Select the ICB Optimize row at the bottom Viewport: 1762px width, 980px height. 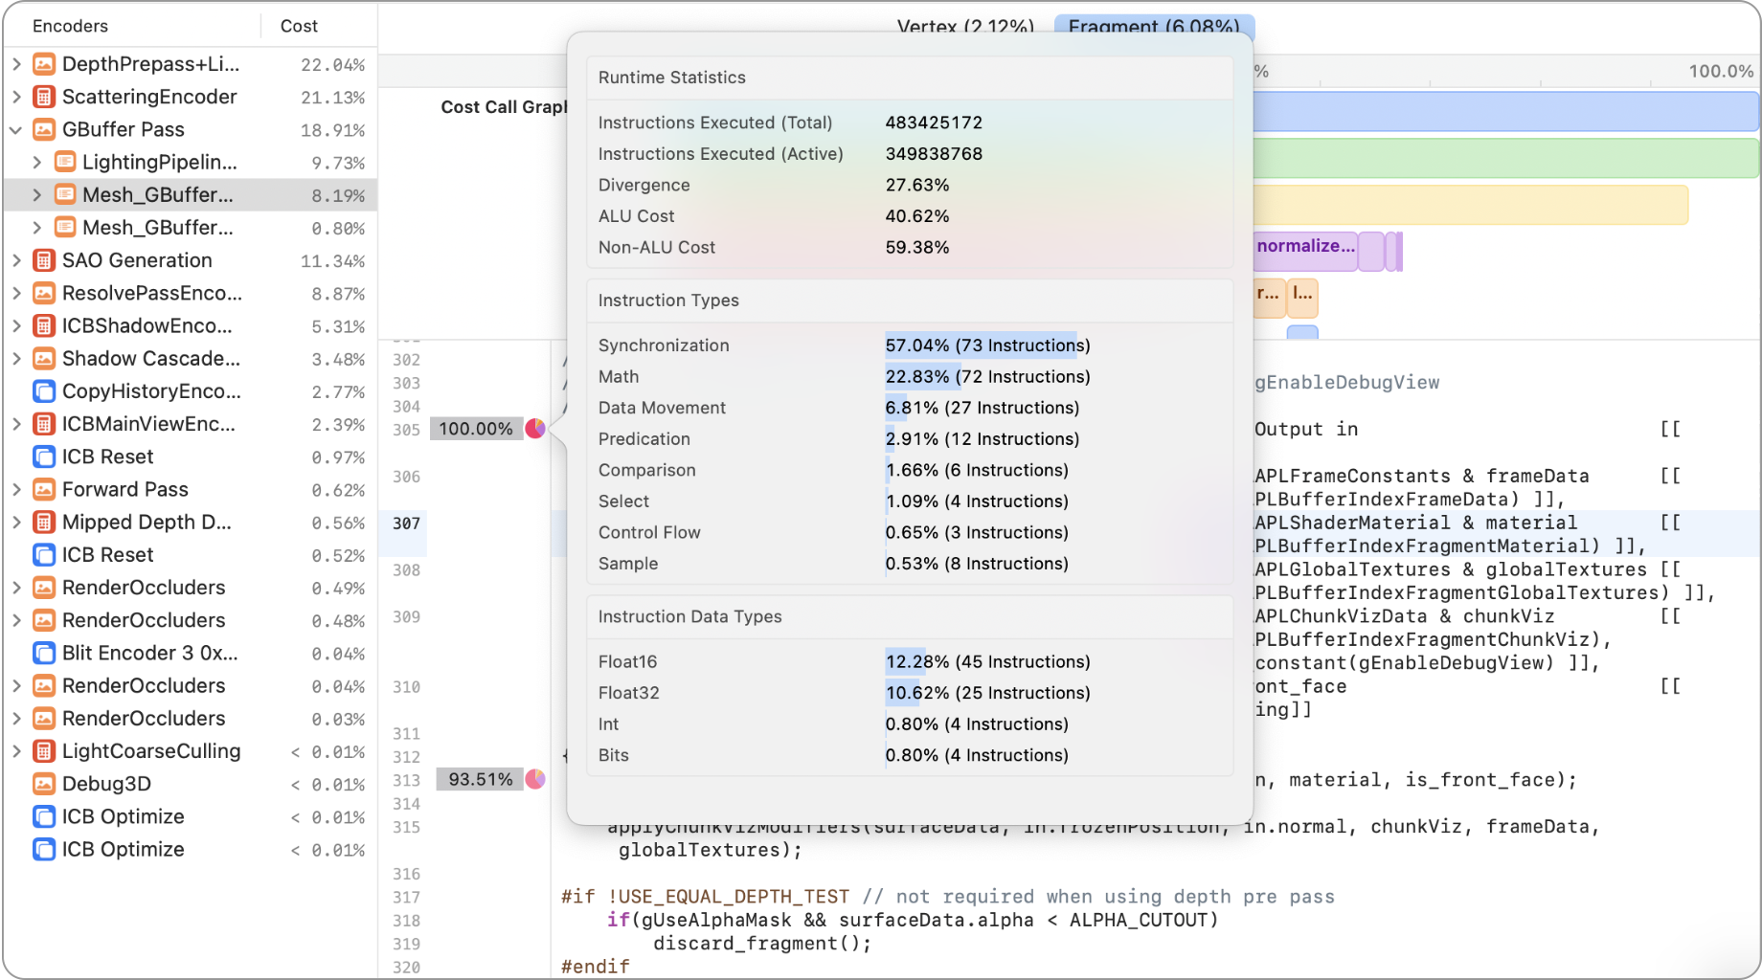click(x=123, y=849)
